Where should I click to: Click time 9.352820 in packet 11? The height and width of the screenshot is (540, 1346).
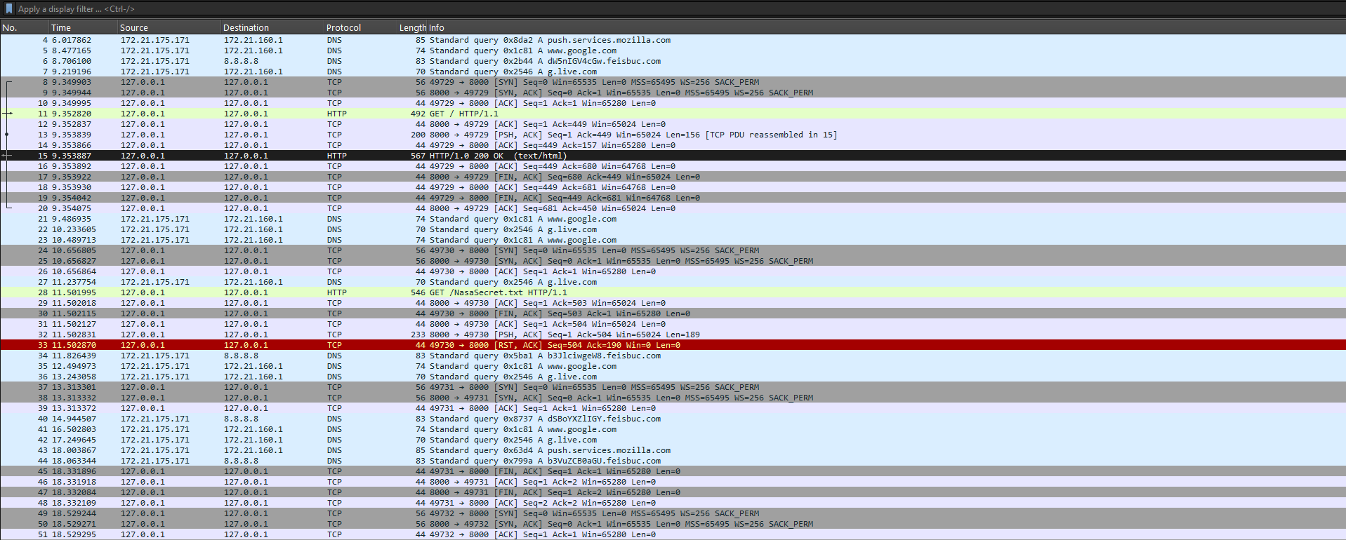coord(72,114)
